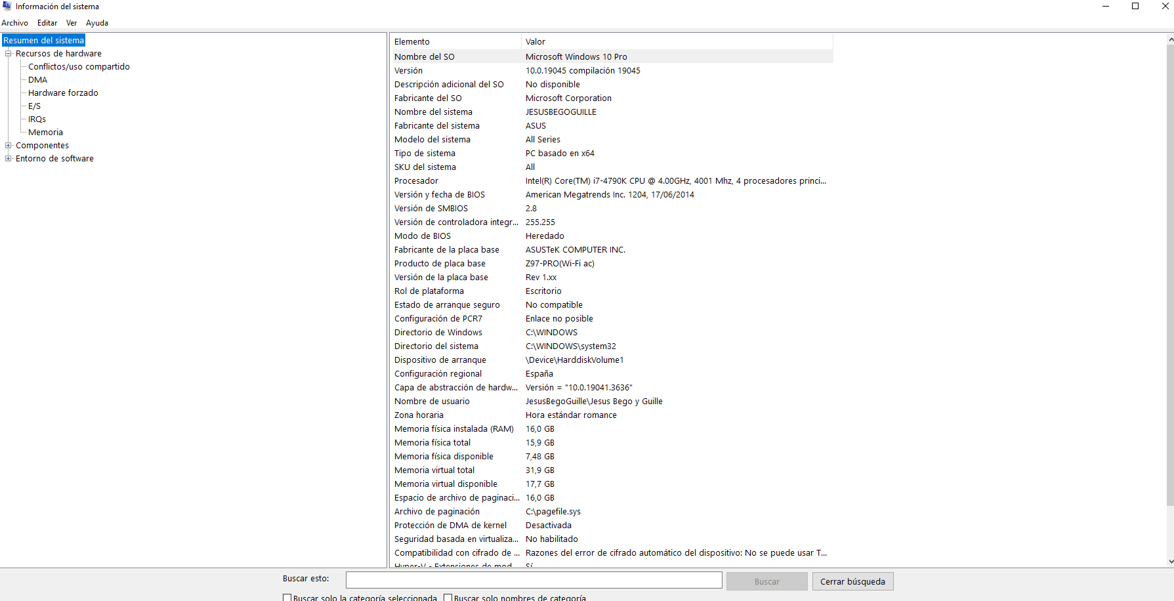Select Entorno de software label
The width and height of the screenshot is (1174, 601).
click(x=54, y=159)
